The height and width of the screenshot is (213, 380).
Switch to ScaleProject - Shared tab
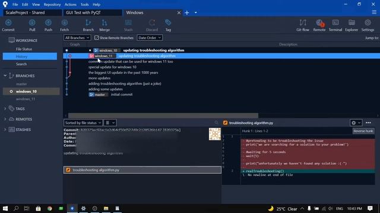[x=32, y=12]
